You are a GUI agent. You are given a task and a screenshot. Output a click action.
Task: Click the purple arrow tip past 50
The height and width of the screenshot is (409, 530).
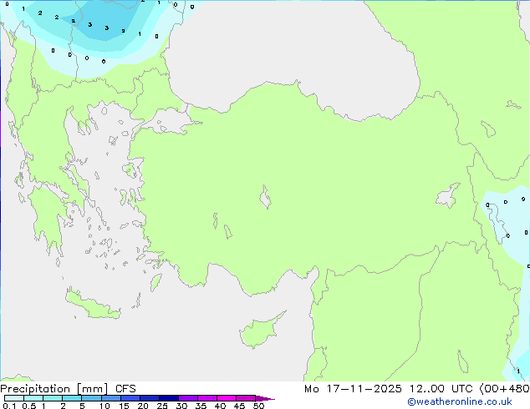tap(265, 398)
